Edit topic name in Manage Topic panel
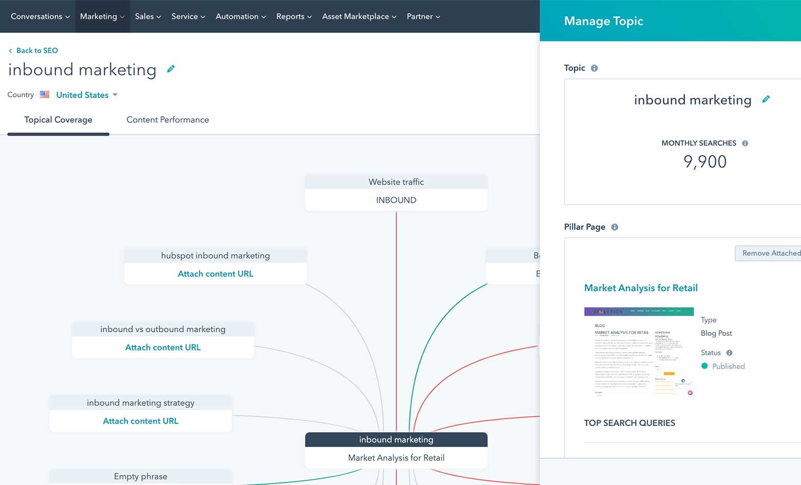 click(x=766, y=99)
